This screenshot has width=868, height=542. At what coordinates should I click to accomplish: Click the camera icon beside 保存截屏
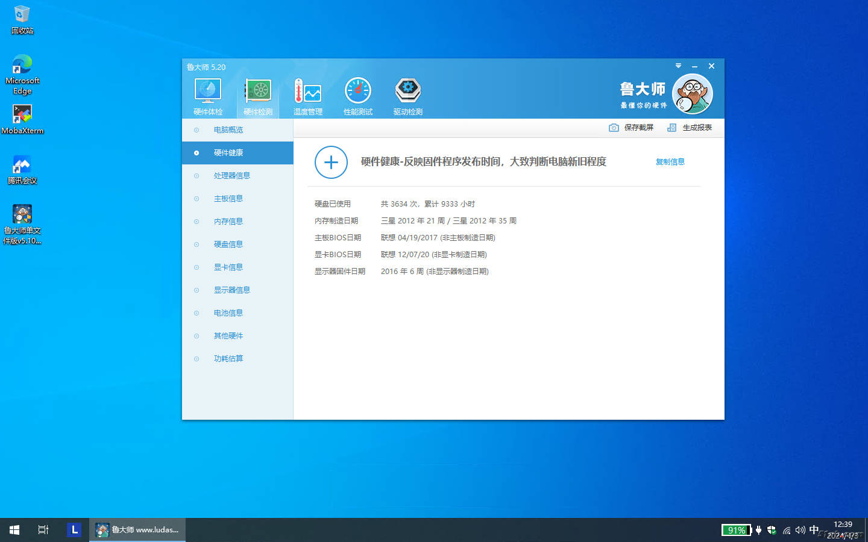click(x=614, y=128)
